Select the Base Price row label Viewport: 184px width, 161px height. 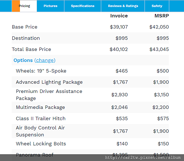tap(25, 27)
